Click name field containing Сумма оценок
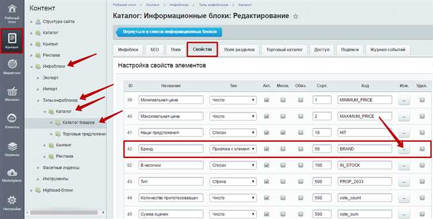The width and height of the screenshot is (433, 219). tap(171, 214)
